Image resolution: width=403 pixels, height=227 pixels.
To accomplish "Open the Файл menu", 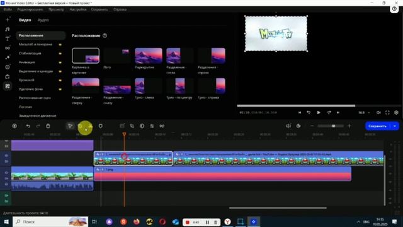I will pyautogui.click(x=8, y=9).
